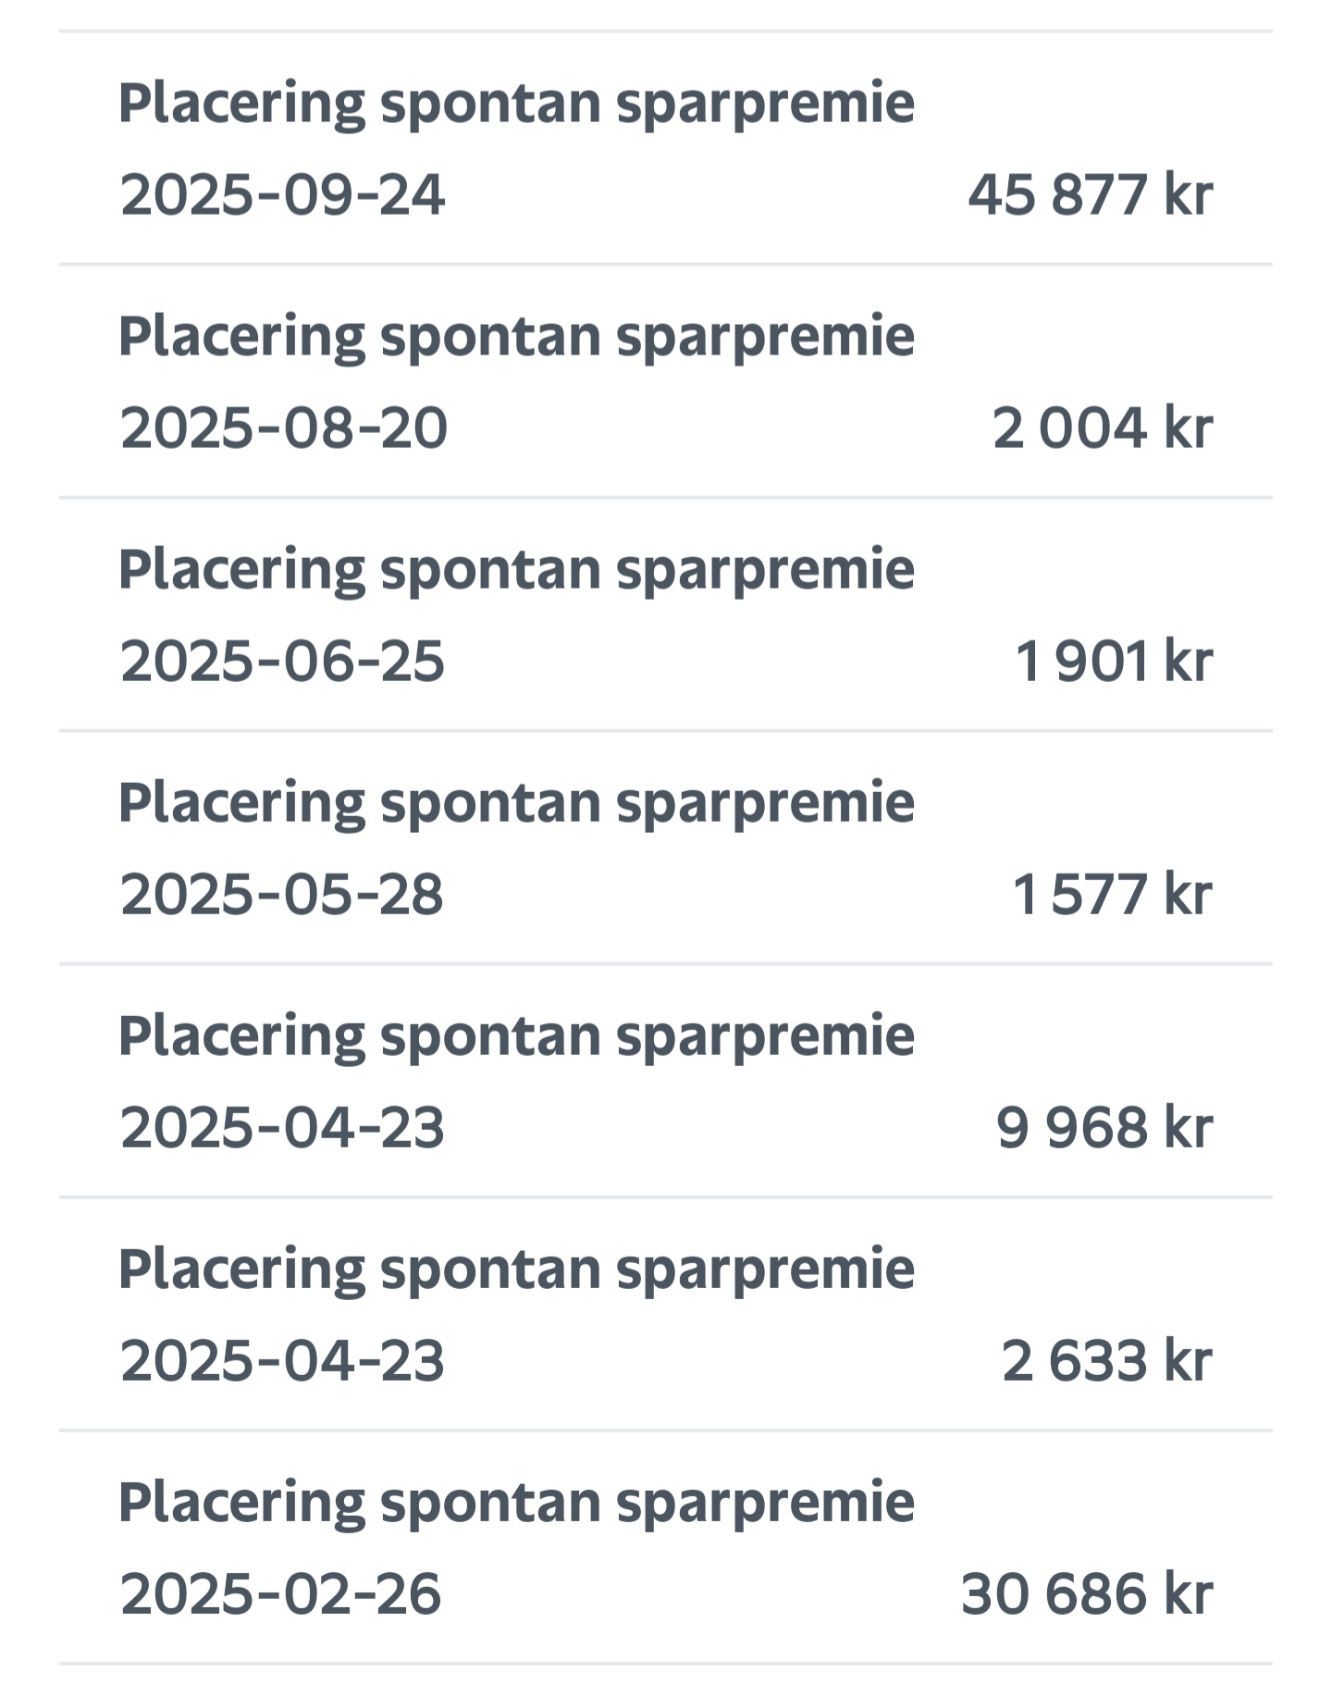Select the transaction dated 2025-08-20

[x=666, y=381]
